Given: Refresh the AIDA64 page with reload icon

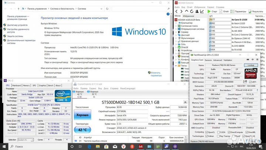Looking at the screenshot, I should [192, 11].
